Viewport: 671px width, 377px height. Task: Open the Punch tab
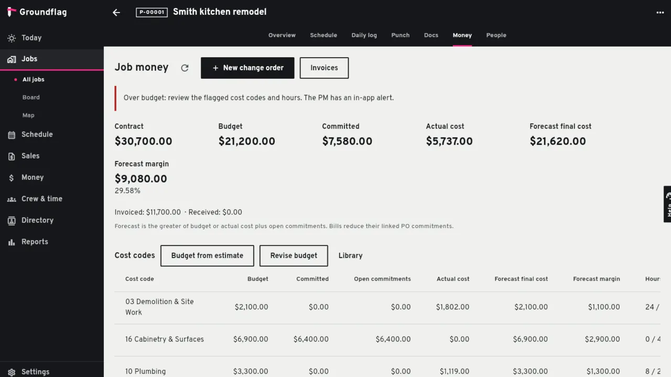coord(401,35)
